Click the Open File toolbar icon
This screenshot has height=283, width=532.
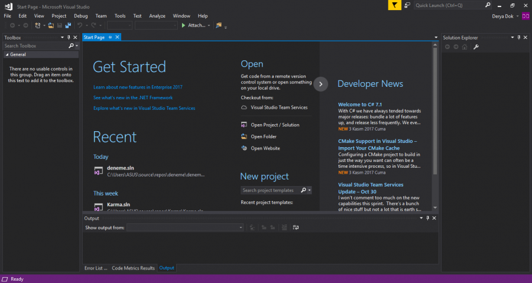coord(51,25)
